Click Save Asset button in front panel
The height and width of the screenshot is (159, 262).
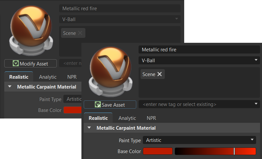(x=110, y=105)
